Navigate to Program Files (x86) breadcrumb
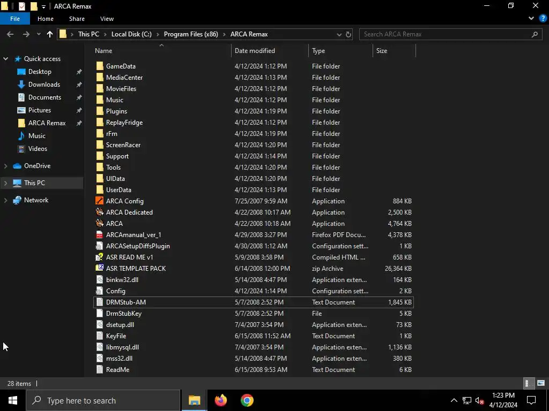The height and width of the screenshot is (411, 549). [191, 34]
